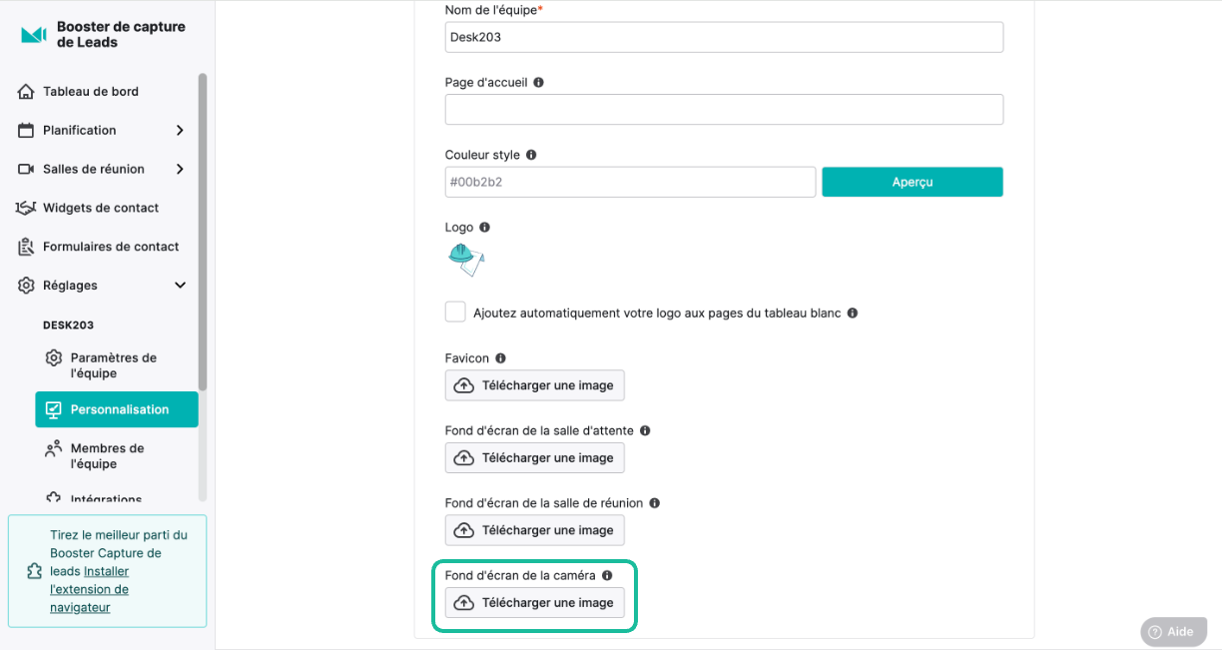
Task: Enable automatic logo on whiteboard pages checkbox
Action: point(455,312)
